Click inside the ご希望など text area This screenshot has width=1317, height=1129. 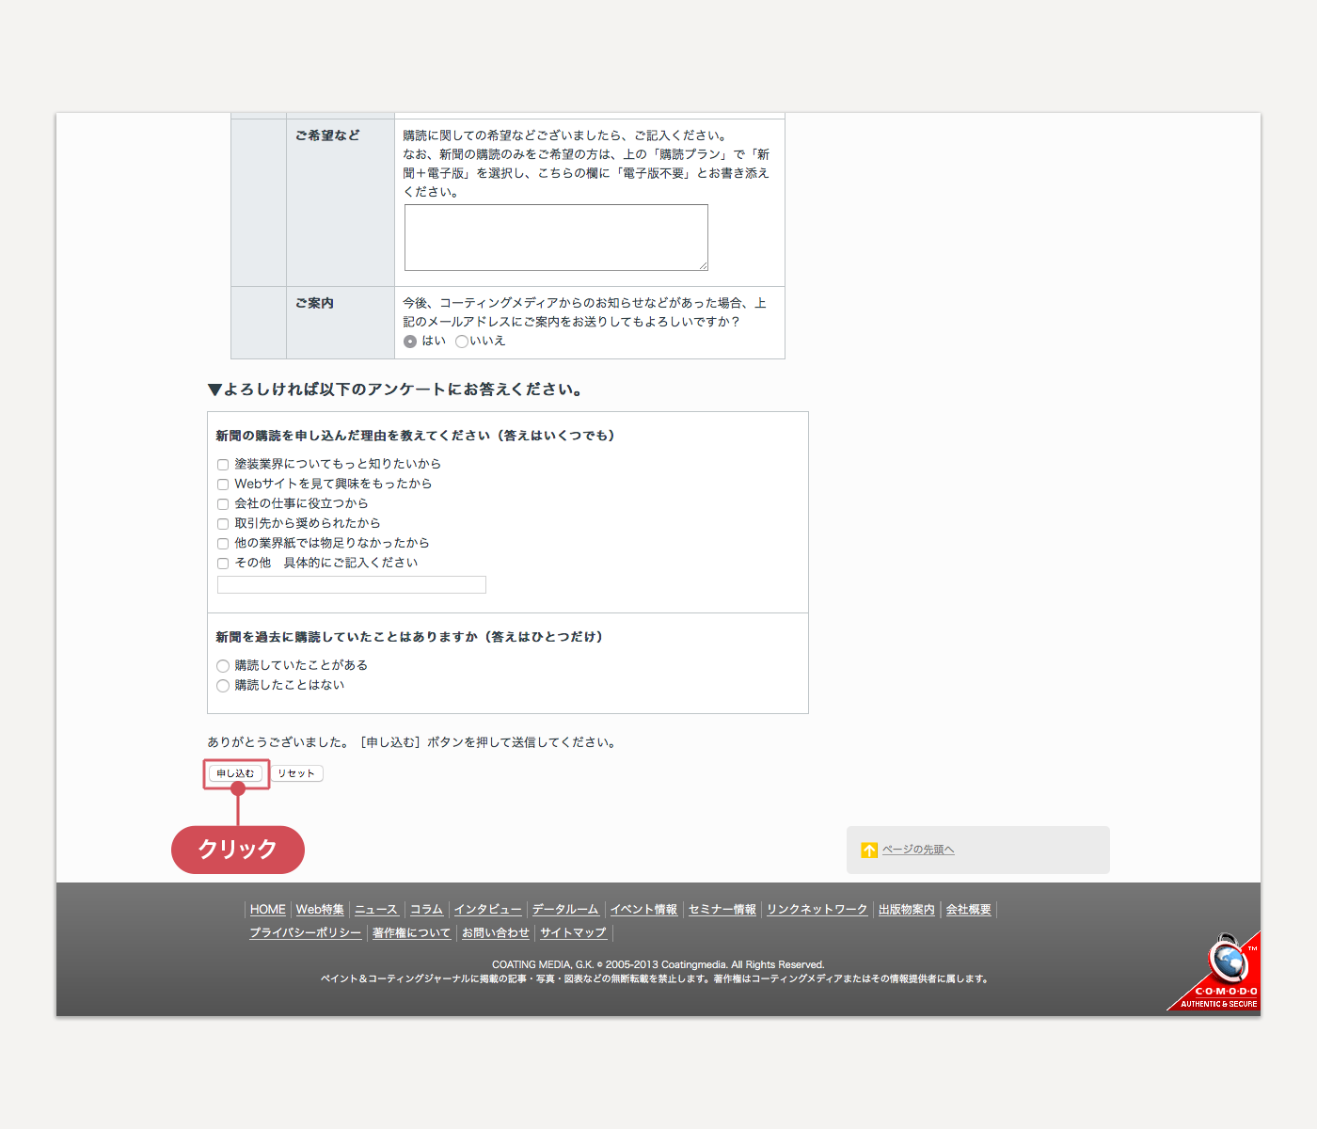[555, 237]
